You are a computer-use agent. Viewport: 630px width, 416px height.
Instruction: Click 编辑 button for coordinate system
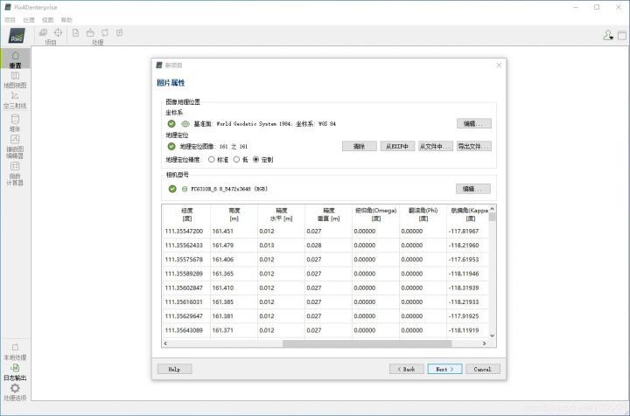coord(473,123)
